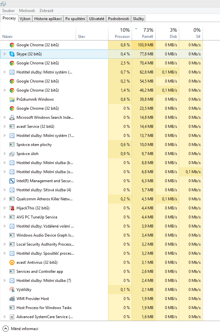
Task: Switch to the Uživatelé tab
Action: (97, 19)
